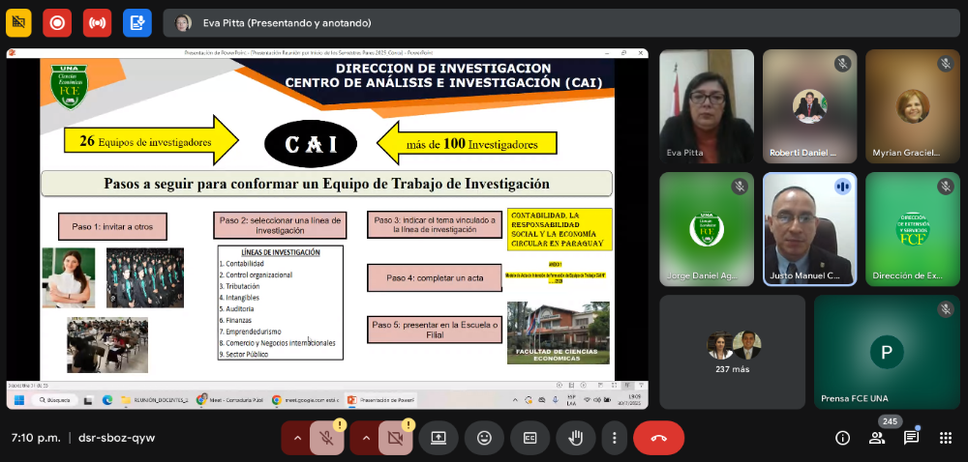The image size is (968, 462).
Task: Click the red leave call button
Action: [x=658, y=438]
